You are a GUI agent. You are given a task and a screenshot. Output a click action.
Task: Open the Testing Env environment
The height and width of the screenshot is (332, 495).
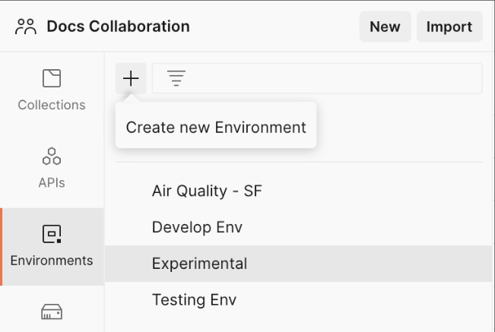194,300
